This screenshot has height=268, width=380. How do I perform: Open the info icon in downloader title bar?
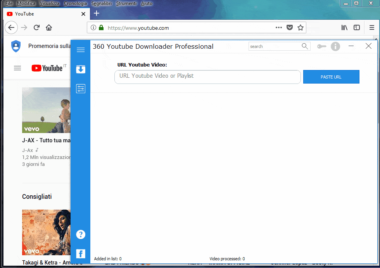pos(335,46)
